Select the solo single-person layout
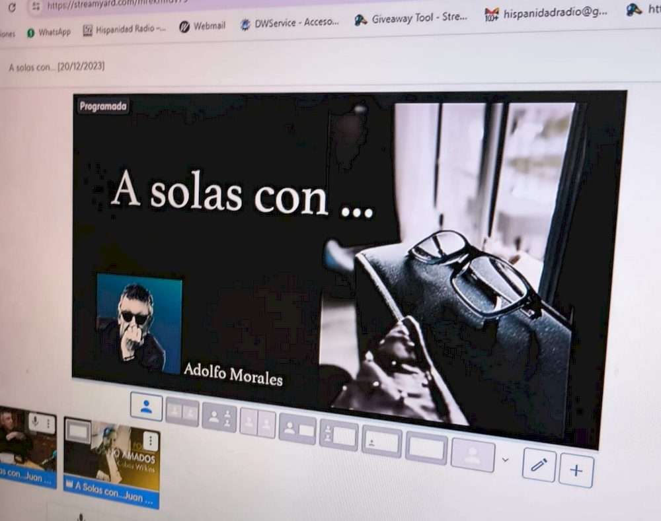This screenshot has height=521, width=661. pyautogui.click(x=146, y=406)
